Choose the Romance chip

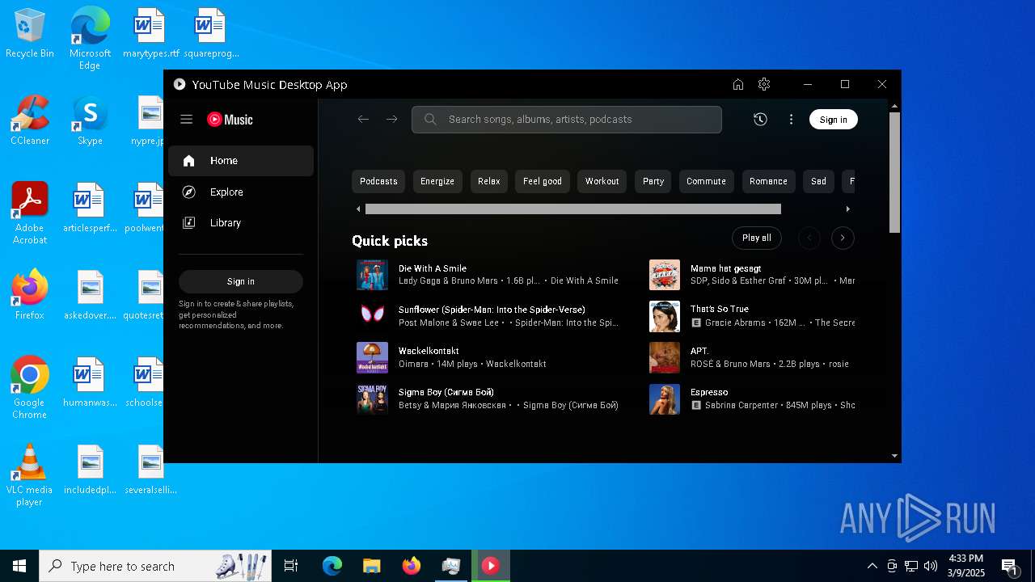click(x=768, y=181)
